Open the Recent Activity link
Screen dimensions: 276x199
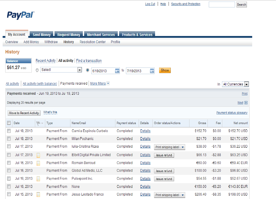point(46,61)
